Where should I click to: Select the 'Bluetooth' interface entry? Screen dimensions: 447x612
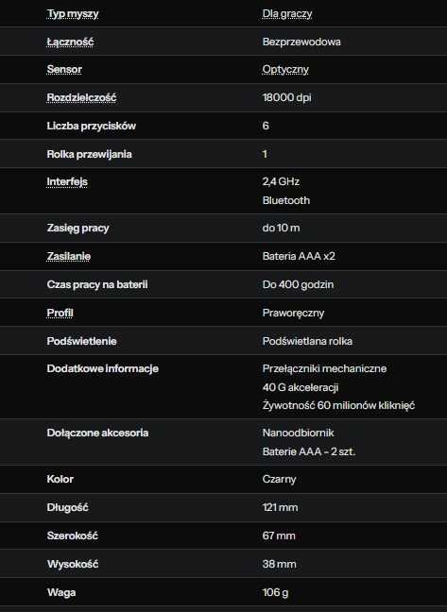pos(286,200)
